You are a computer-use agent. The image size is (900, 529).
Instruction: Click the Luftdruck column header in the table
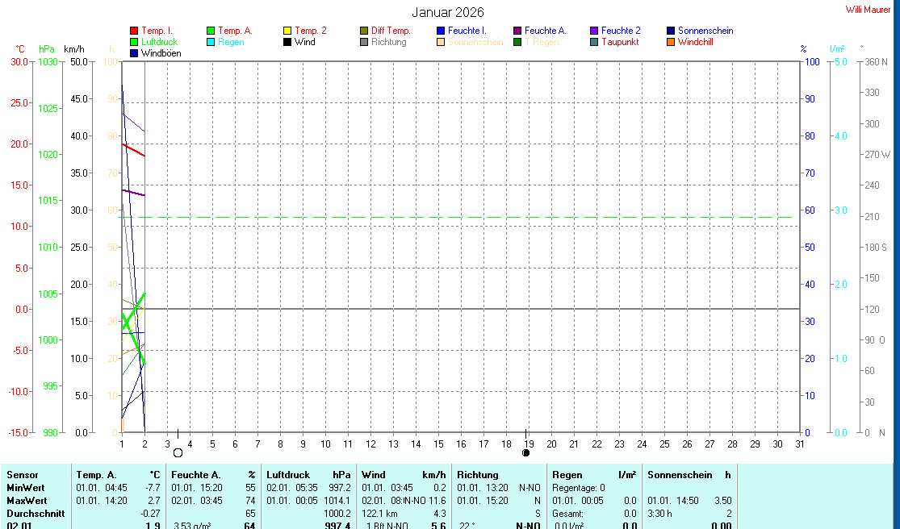pyautogui.click(x=288, y=475)
